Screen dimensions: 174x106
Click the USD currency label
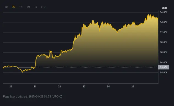tap(164, 8)
